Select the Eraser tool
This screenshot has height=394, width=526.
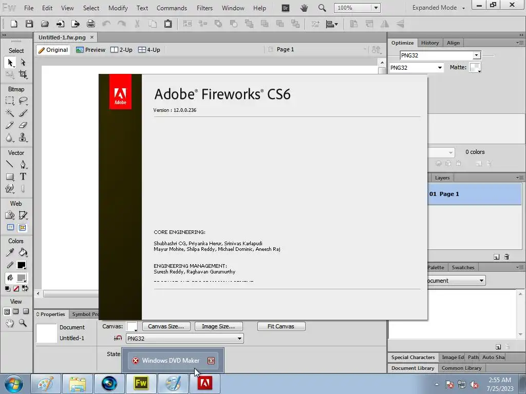coord(23,125)
